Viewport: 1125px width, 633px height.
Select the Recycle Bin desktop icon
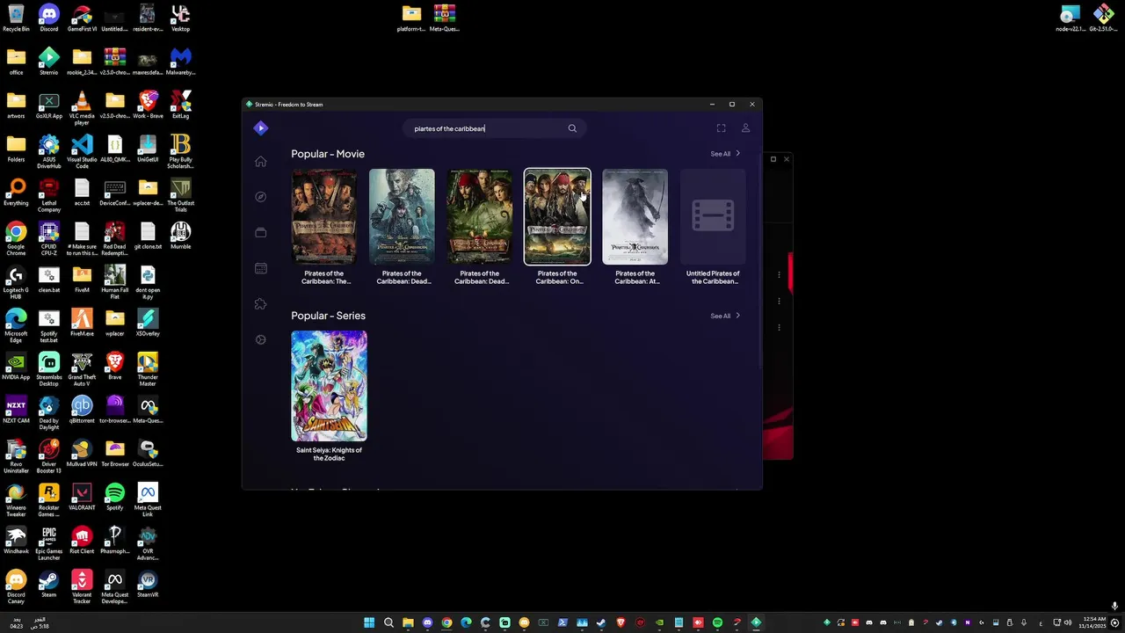tap(16, 18)
